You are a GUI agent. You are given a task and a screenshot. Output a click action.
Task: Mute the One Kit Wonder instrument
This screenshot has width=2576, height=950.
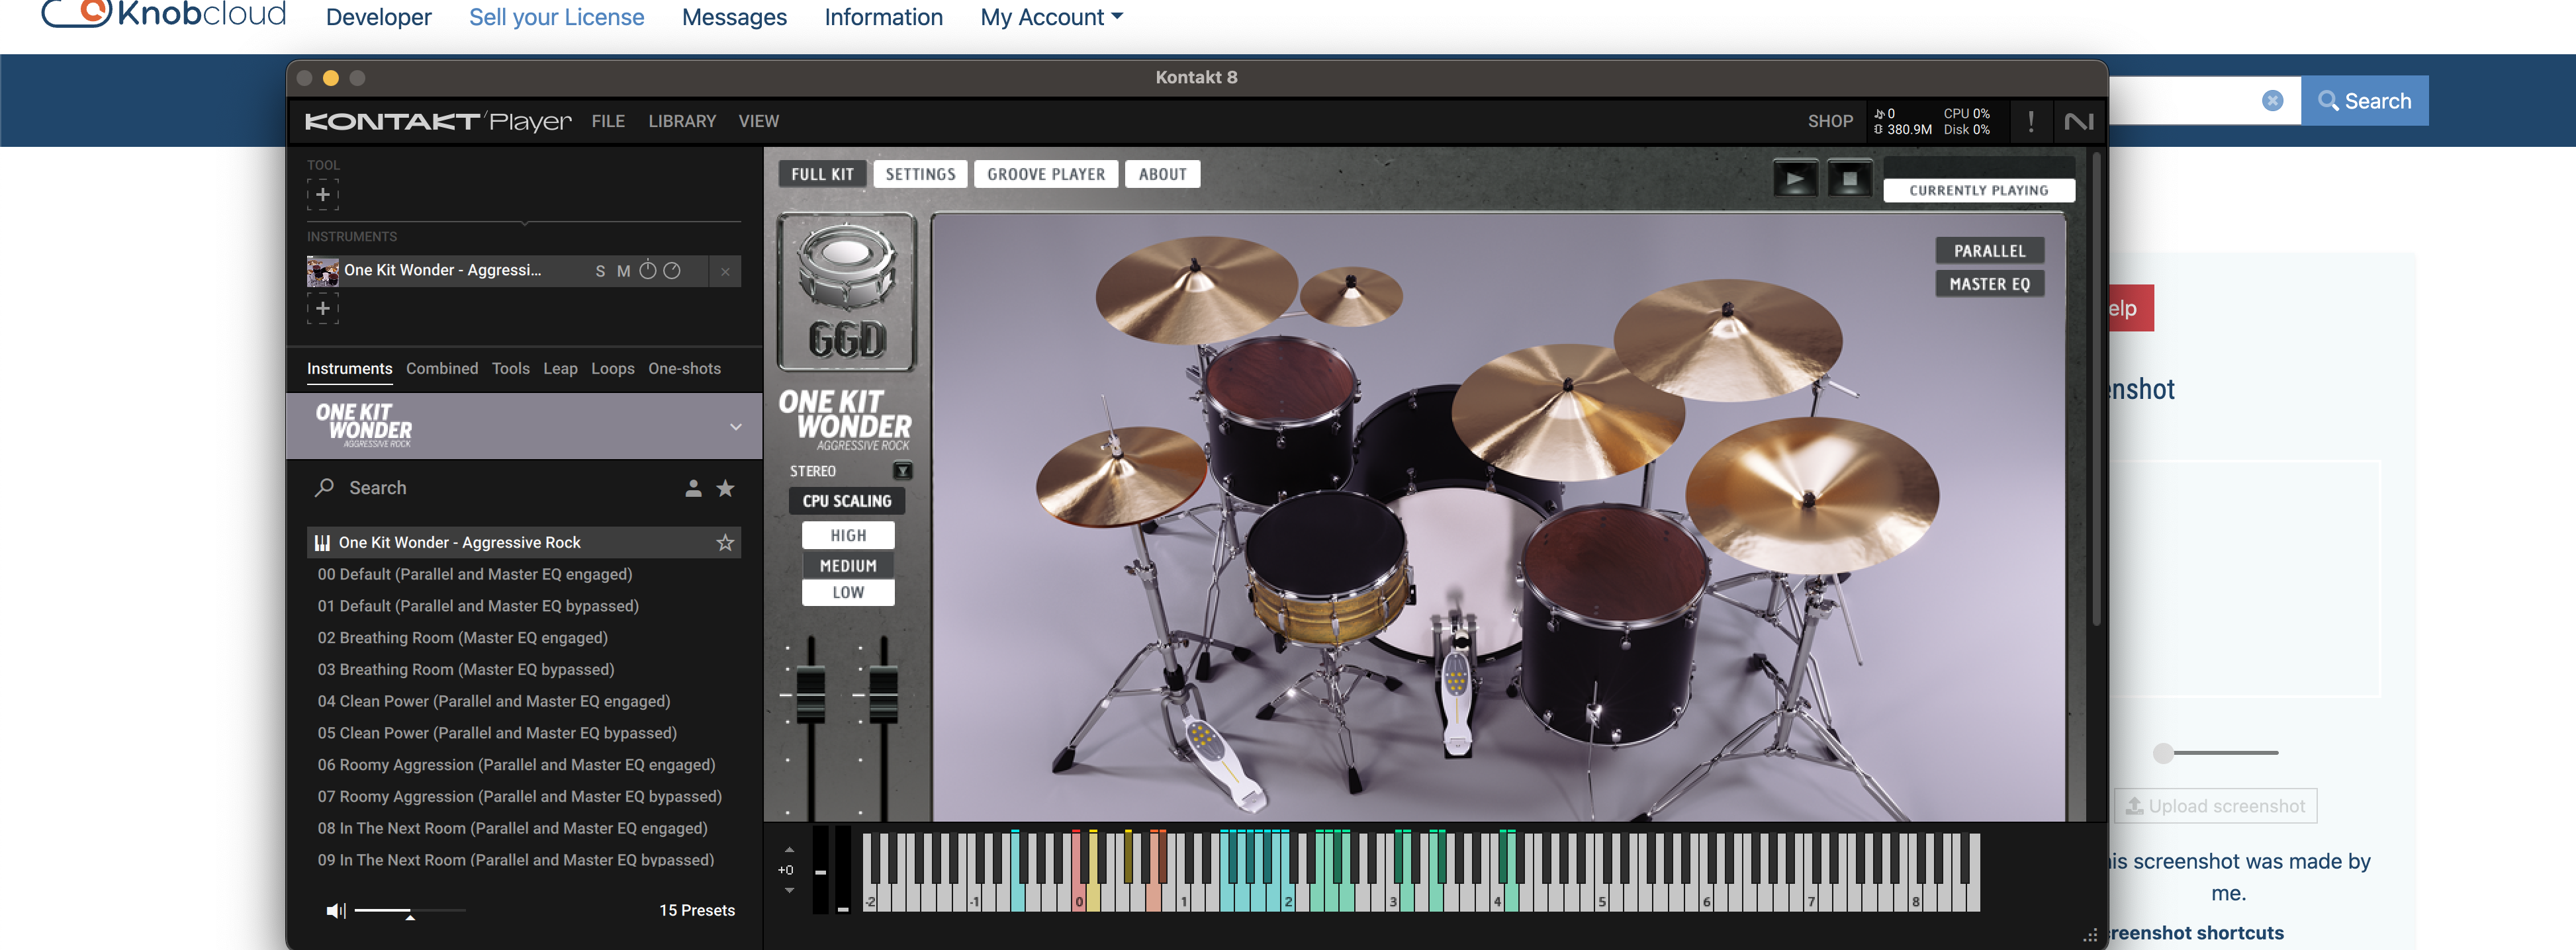tap(623, 271)
